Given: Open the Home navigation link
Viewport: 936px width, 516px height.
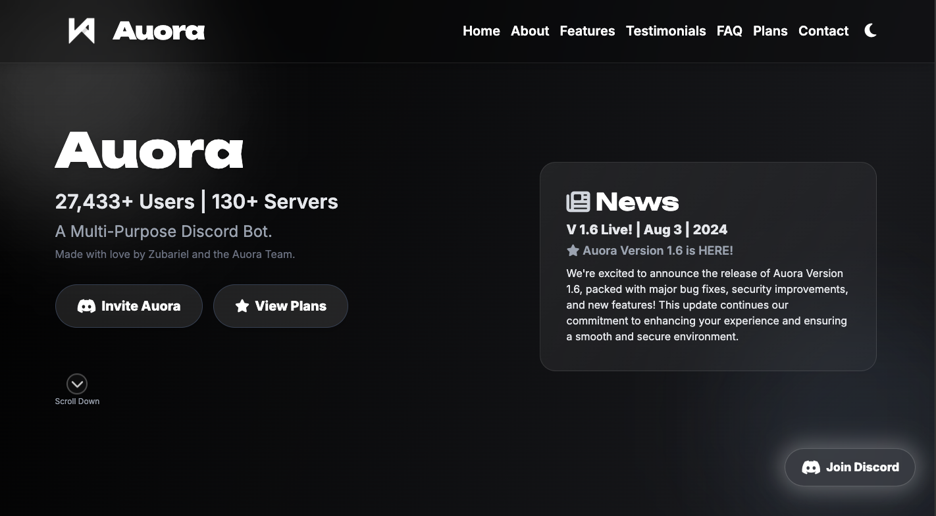Looking at the screenshot, I should (481, 31).
